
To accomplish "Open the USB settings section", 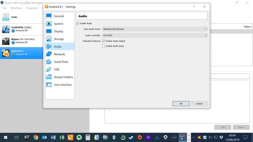I will 60,69.
